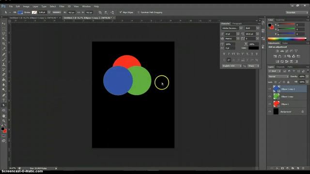Toggle Constrain Path Dragging checkbox
Viewport: 310px width, 174px height.
(x=139, y=13)
